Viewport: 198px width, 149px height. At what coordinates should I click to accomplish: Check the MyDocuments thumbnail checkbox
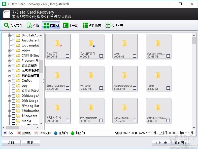pos(101,120)
